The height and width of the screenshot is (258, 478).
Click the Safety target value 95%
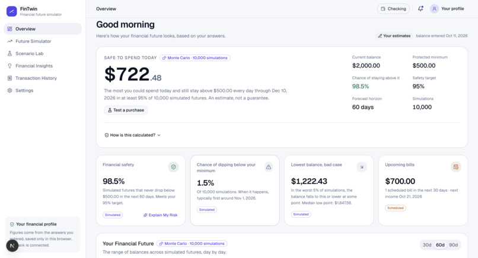click(418, 86)
